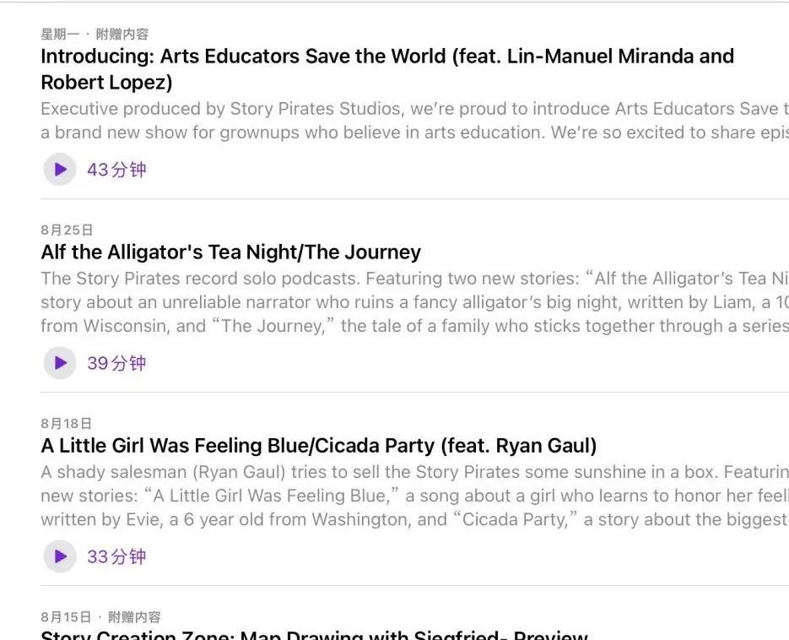The width and height of the screenshot is (789, 640).
Task: Click the 星期一 date label
Action: pyautogui.click(x=60, y=35)
